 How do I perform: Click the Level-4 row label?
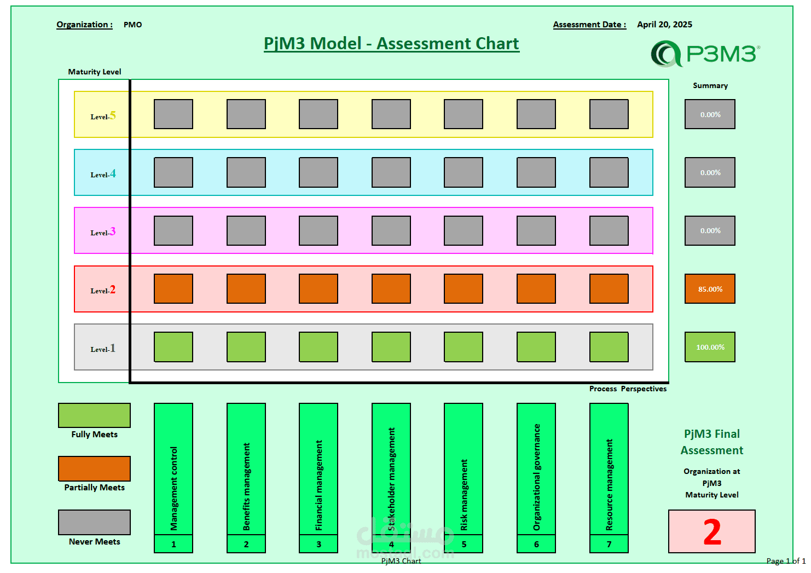(x=103, y=173)
